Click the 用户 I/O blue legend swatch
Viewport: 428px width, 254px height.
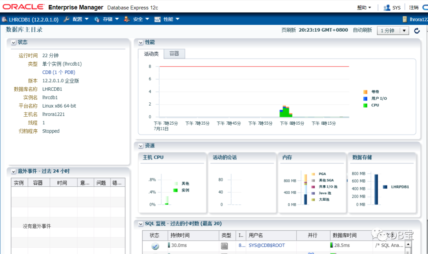tap(365, 99)
